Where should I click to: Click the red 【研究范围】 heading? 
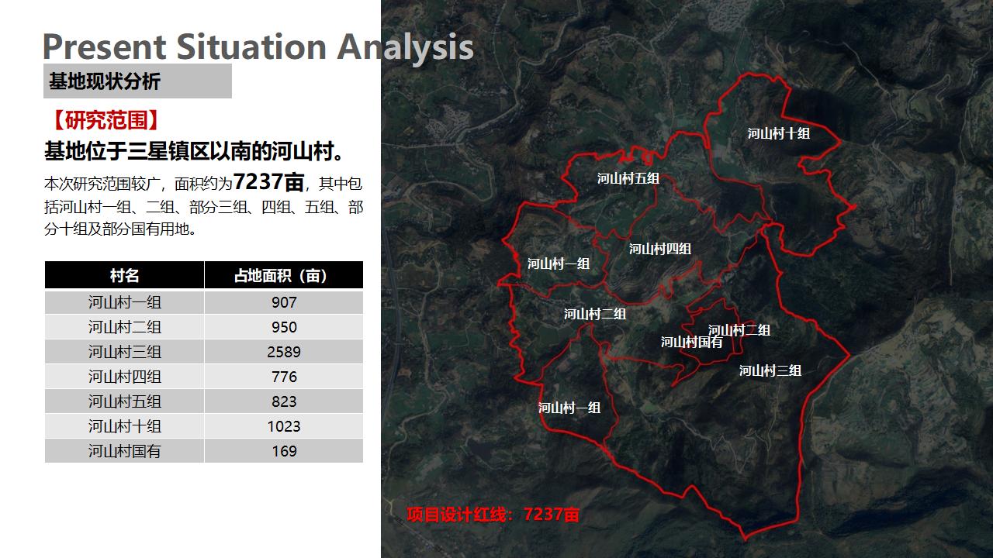coord(105,120)
